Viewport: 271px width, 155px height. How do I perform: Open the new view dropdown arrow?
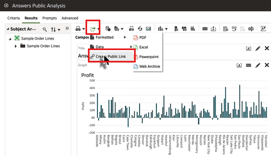pos(166,29)
